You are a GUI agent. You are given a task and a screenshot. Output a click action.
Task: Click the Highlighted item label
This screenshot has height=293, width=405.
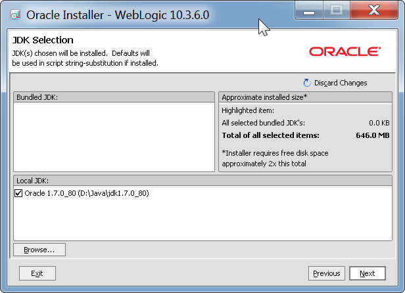pos(248,110)
